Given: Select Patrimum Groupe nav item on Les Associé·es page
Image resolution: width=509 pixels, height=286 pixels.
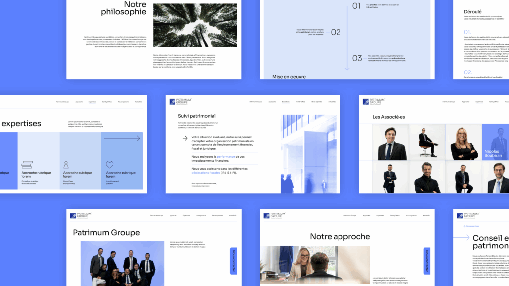Looking at the screenshot, I should [449, 102].
